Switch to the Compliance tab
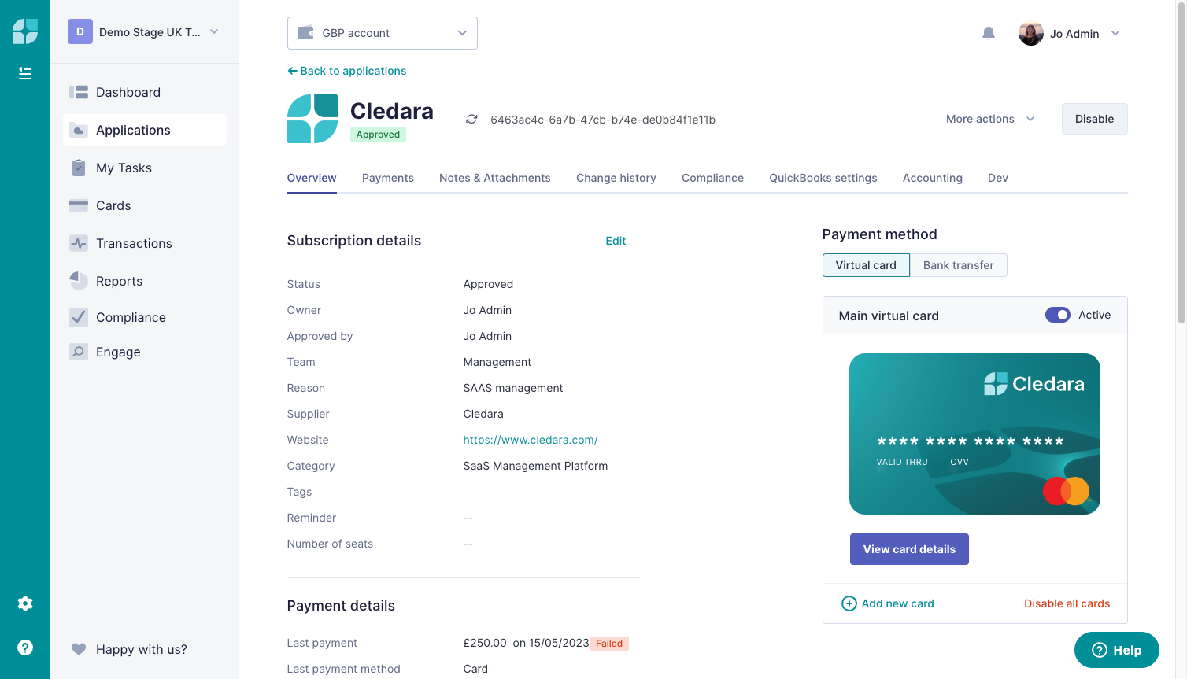The width and height of the screenshot is (1187, 679). [712, 178]
